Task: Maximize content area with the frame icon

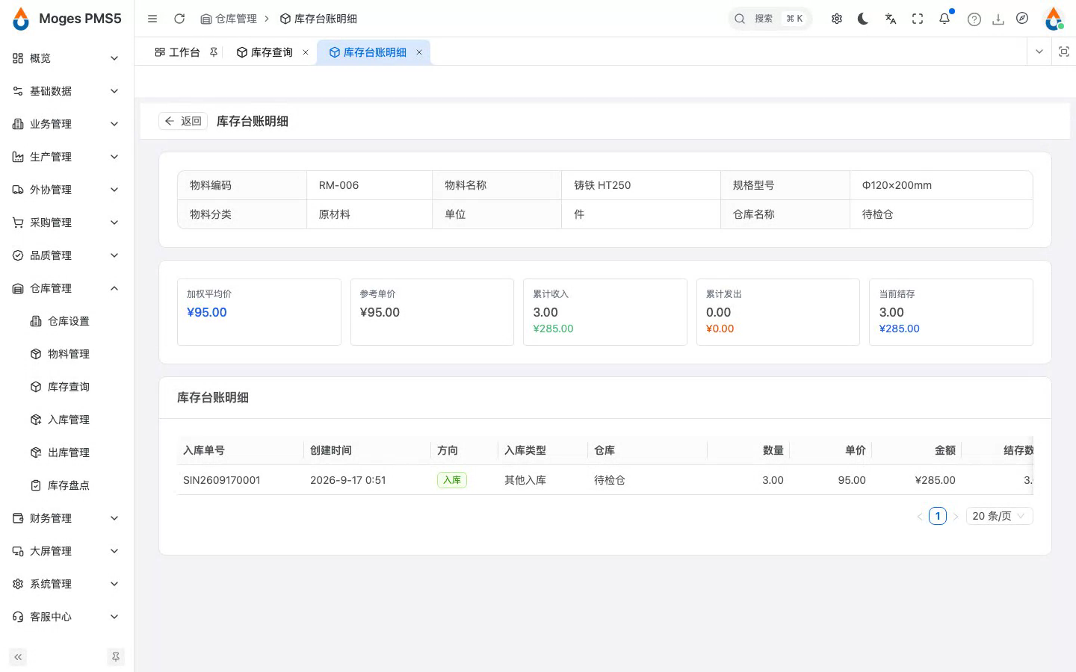Action: click(x=1064, y=52)
